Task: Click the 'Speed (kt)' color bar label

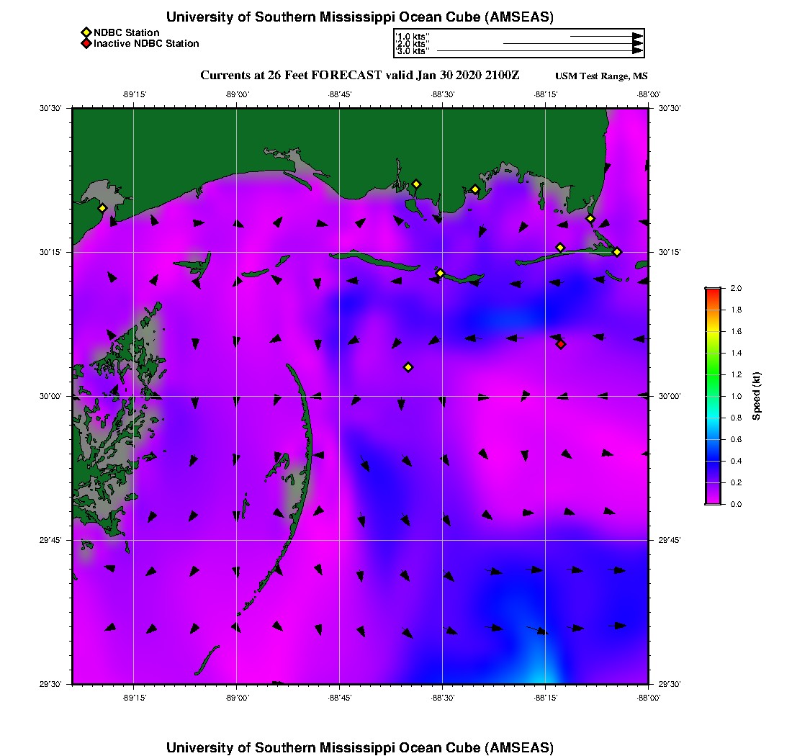Action: tap(757, 396)
